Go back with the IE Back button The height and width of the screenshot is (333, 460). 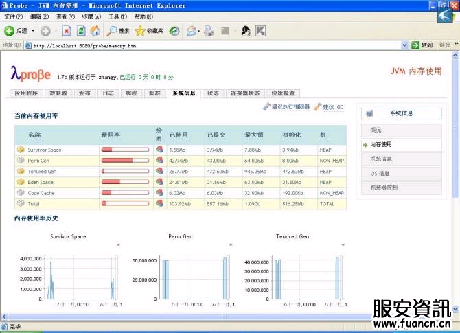16,31
